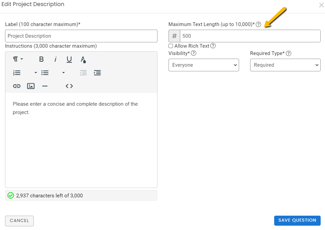The width and height of the screenshot is (325, 230).
Task: Open the code view editor
Action: click(69, 86)
